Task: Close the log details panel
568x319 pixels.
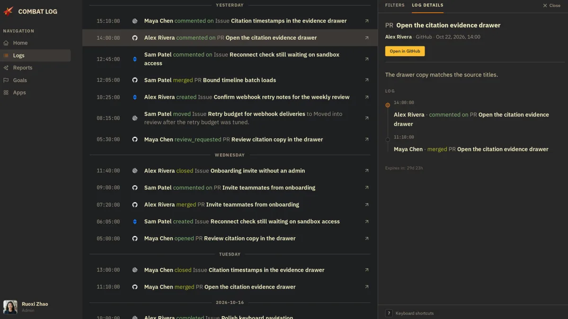Action: pyautogui.click(x=551, y=6)
